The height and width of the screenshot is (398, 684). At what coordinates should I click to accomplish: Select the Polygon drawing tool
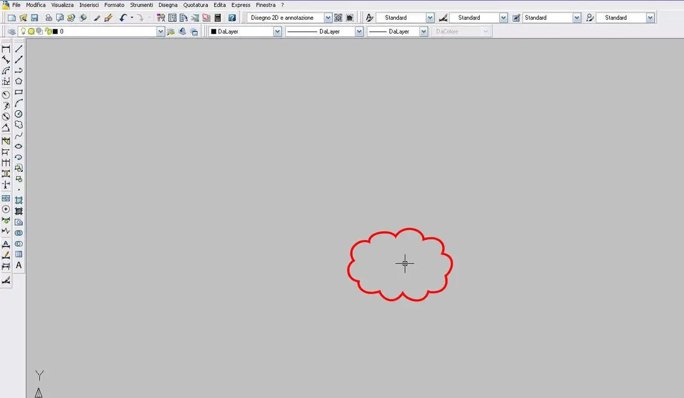pyautogui.click(x=19, y=81)
